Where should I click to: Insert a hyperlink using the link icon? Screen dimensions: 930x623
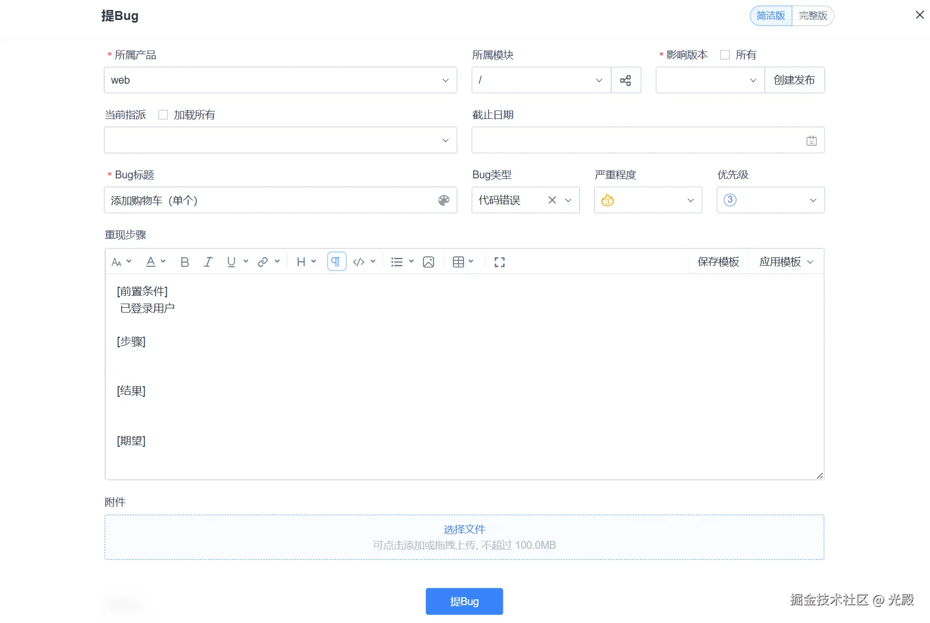263,262
